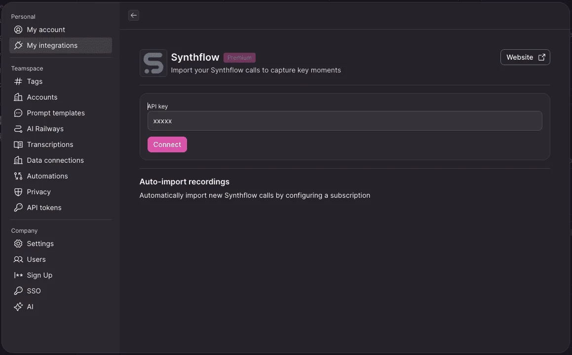Click the AI sparkle icon

pos(18,307)
